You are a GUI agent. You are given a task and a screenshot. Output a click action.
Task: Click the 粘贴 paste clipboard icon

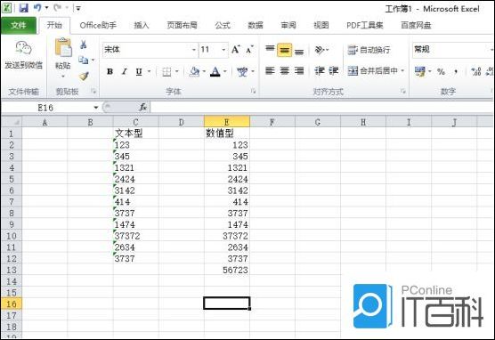(x=63, y=47)
